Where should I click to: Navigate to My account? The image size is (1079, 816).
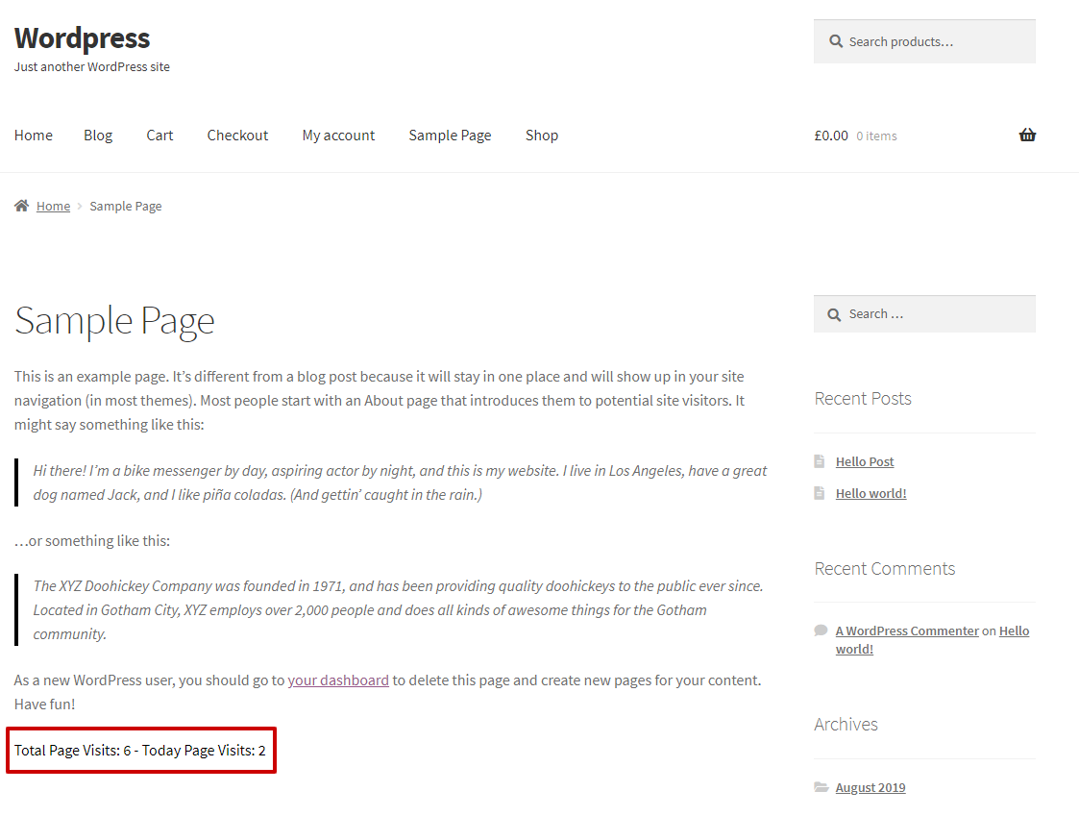pos(338,136)
